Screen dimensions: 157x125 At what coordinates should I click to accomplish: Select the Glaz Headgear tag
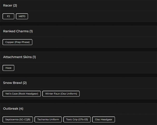tap(104, 120)
